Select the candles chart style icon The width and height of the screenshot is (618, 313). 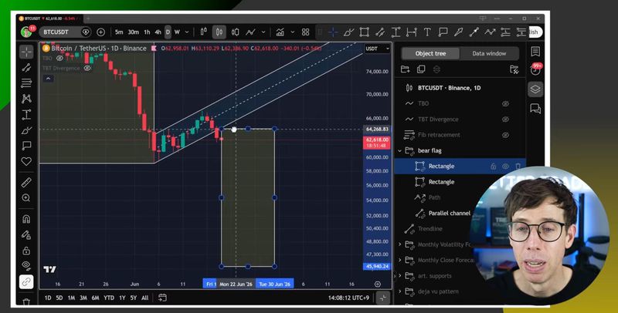pyautogui.click(x=219, y=32)
